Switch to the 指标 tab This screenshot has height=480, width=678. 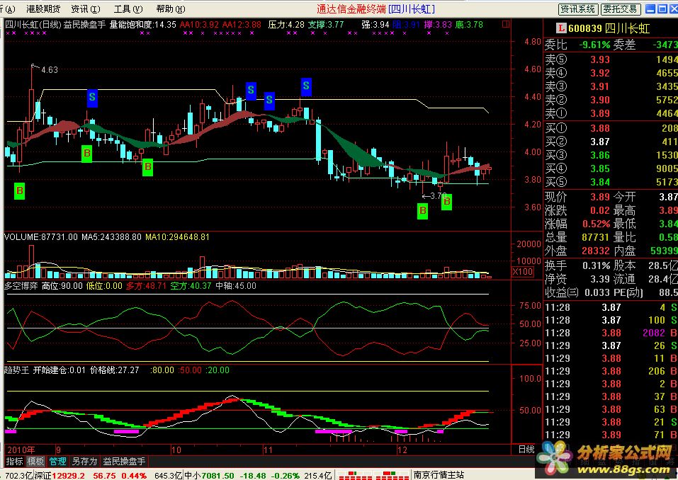click(x=14, y=462)
